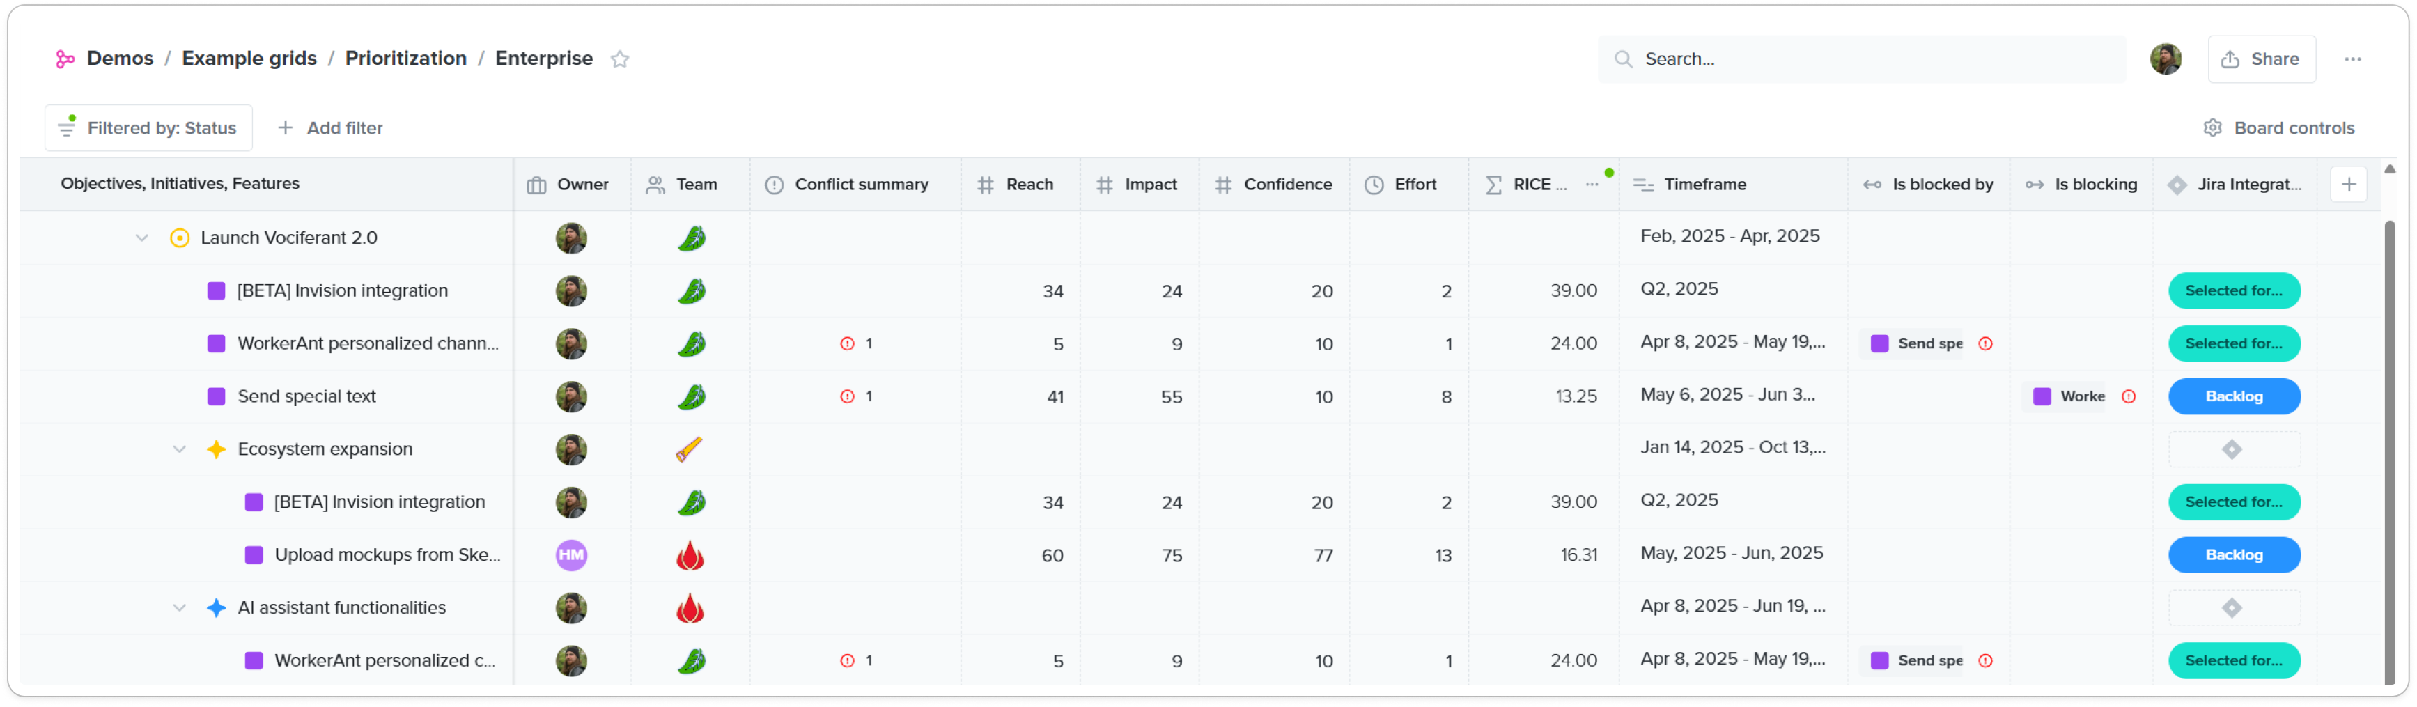Click the warning icon next to Worke chip
The image size is (2417, 707).
click(2128, 396)
